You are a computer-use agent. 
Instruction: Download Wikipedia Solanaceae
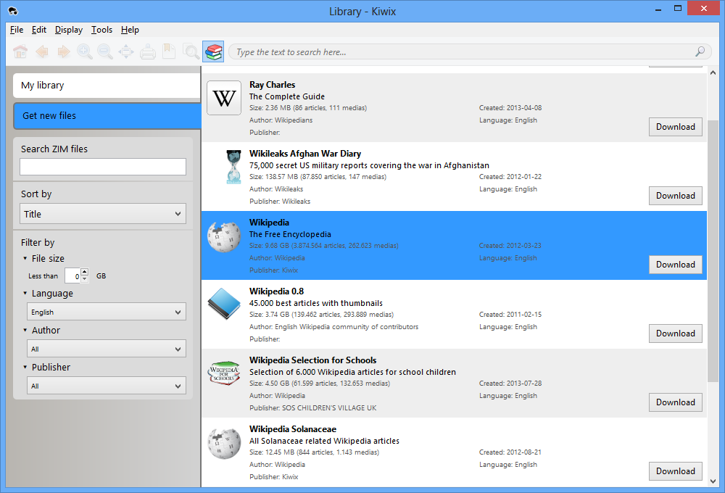(675, 471)
